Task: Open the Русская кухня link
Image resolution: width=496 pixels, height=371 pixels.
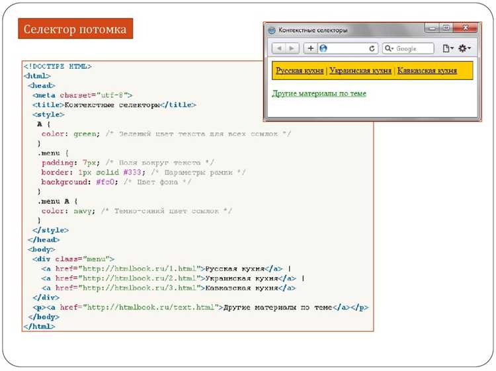Action: pyautogui.click(x=300, y=71)
